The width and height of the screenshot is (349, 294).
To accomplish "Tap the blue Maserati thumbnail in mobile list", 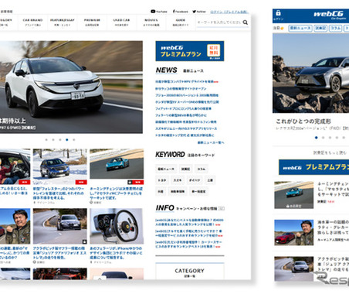I will click(294, 195).
